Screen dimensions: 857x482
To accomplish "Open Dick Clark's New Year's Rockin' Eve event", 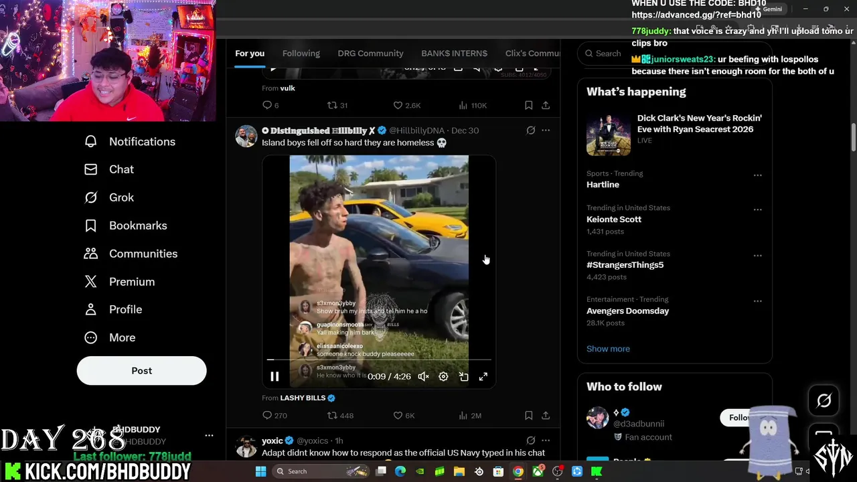I will (x=675, y=133).
